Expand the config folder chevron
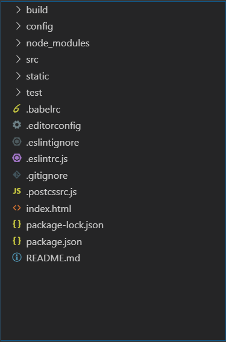 tap(18, 26)
